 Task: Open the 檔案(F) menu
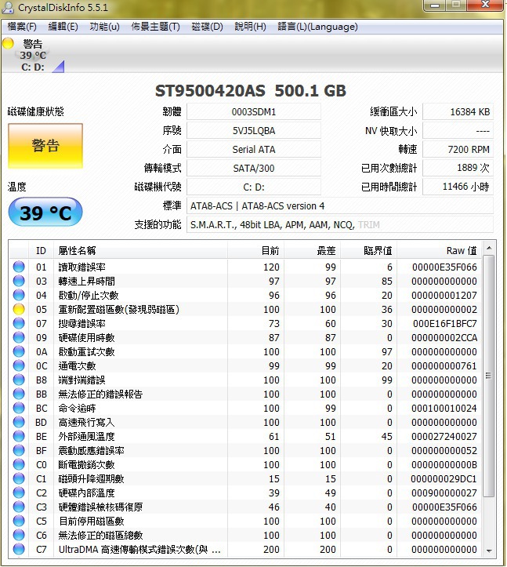[22, 27]
